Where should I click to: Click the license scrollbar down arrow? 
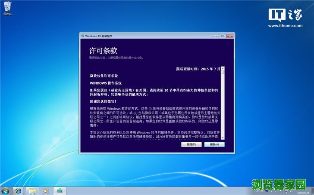click(223, 137)
